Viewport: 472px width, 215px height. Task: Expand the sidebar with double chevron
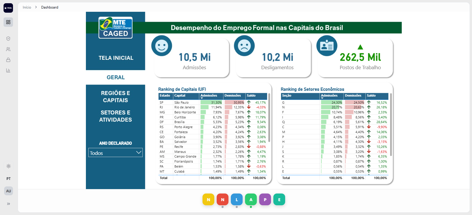pyautogui.click(x=9, y=204)
